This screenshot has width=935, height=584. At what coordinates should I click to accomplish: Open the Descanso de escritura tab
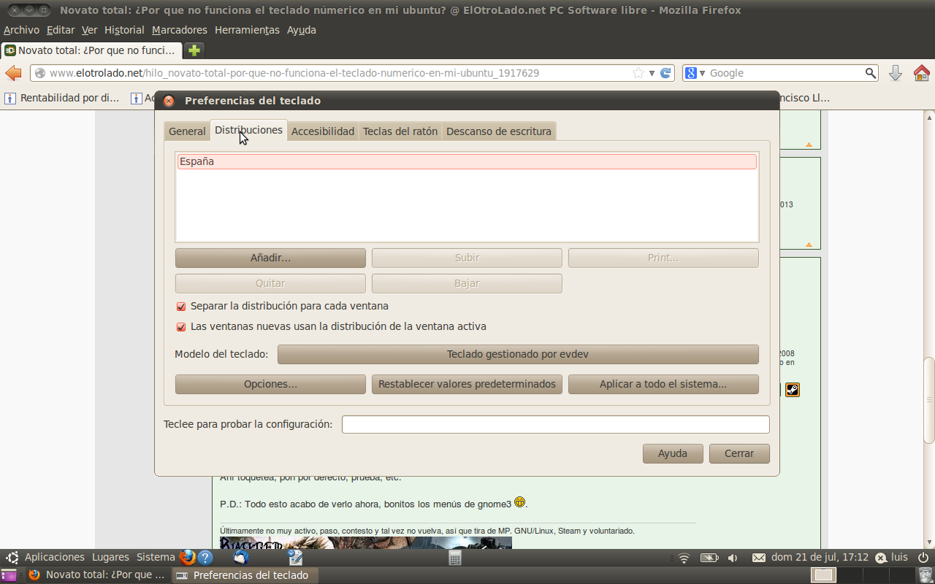(499, 131)
